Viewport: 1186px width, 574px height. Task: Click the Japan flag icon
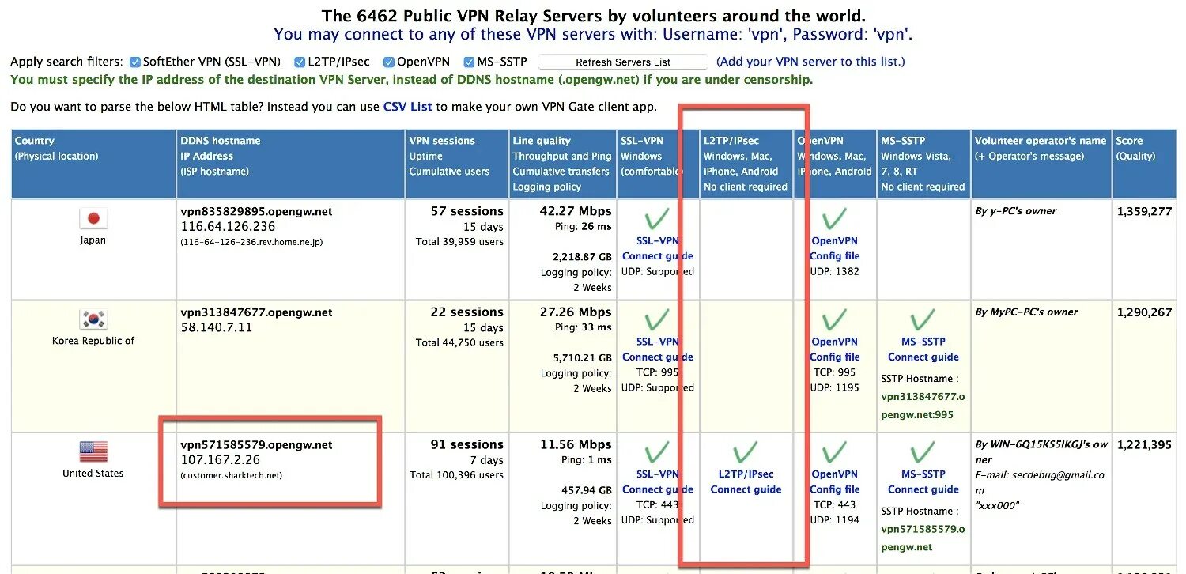point(93,219)
